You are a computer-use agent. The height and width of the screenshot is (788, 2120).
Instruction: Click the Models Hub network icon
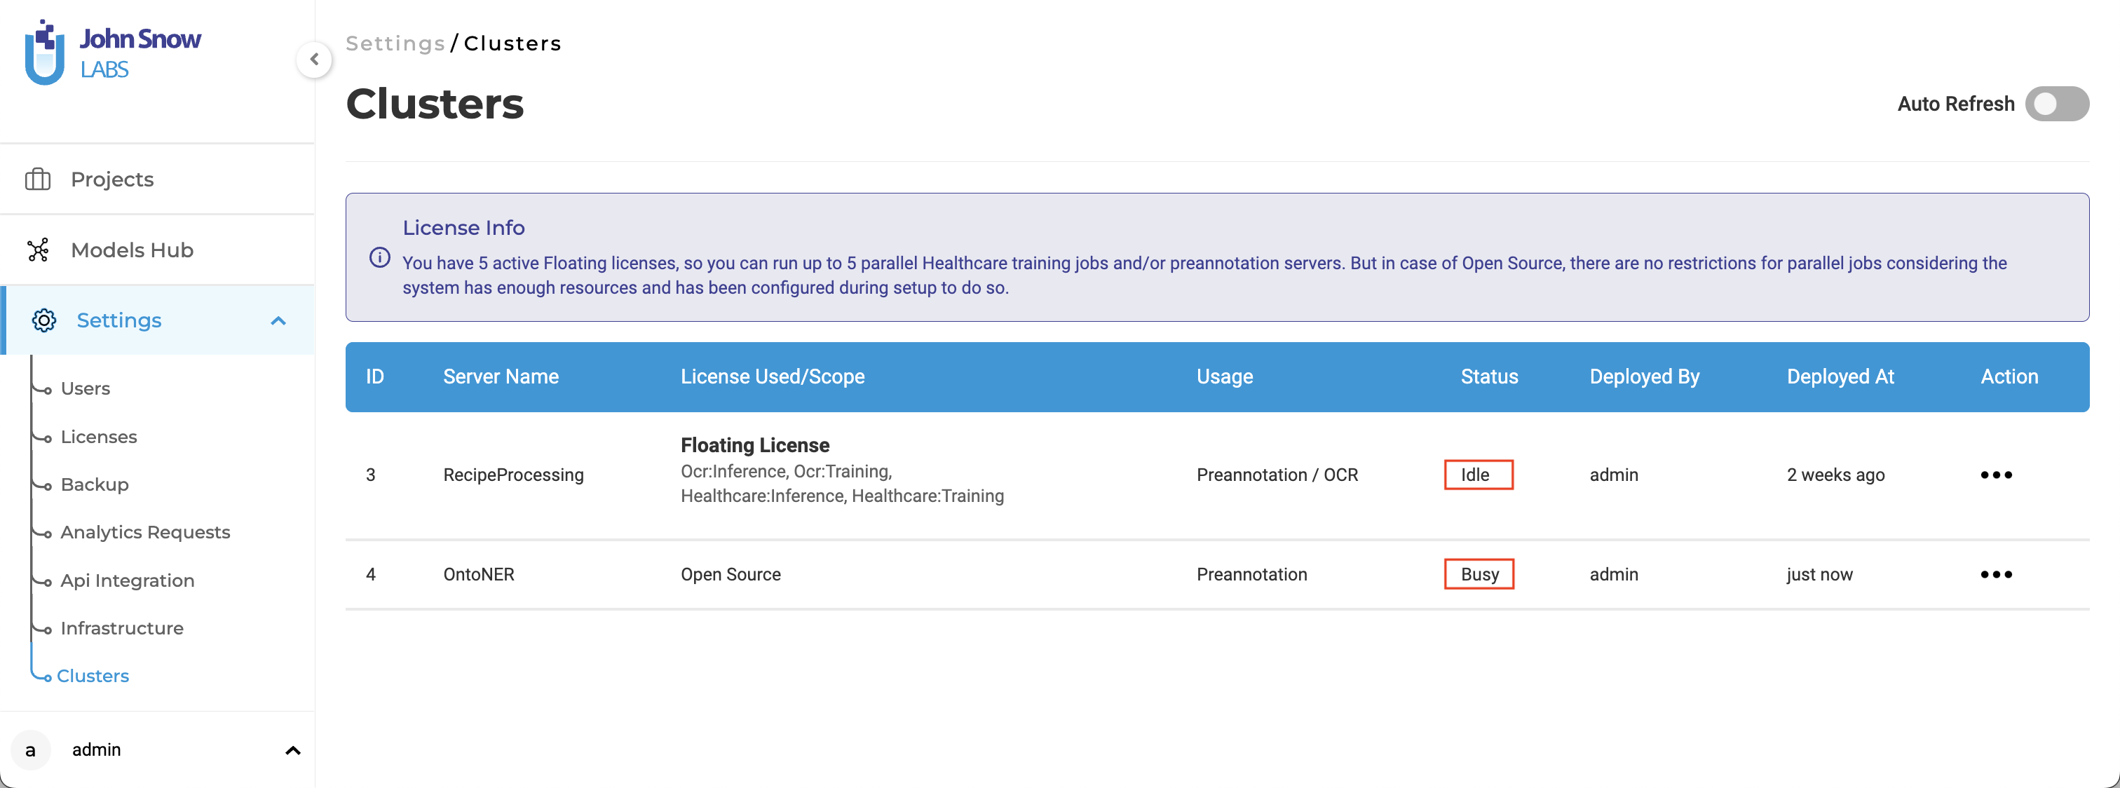[x=38, y=250]
